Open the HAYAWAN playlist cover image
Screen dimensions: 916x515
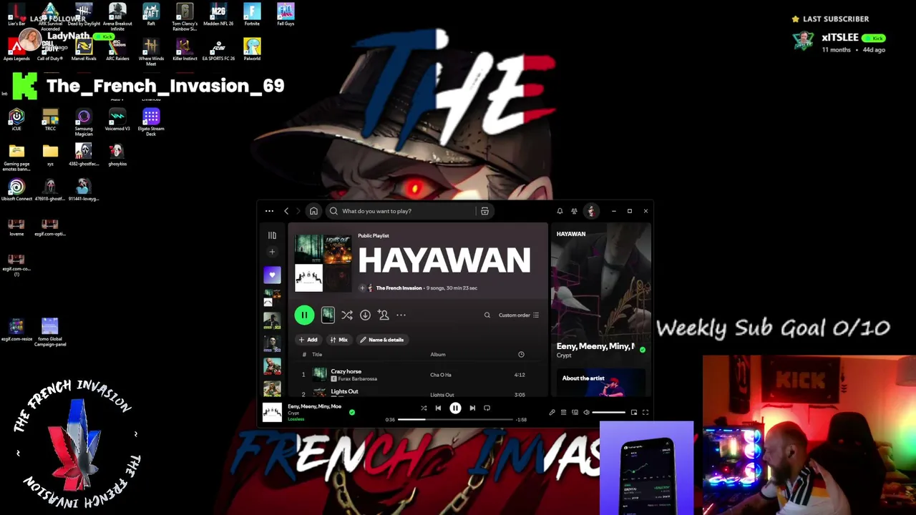point(323,263)
